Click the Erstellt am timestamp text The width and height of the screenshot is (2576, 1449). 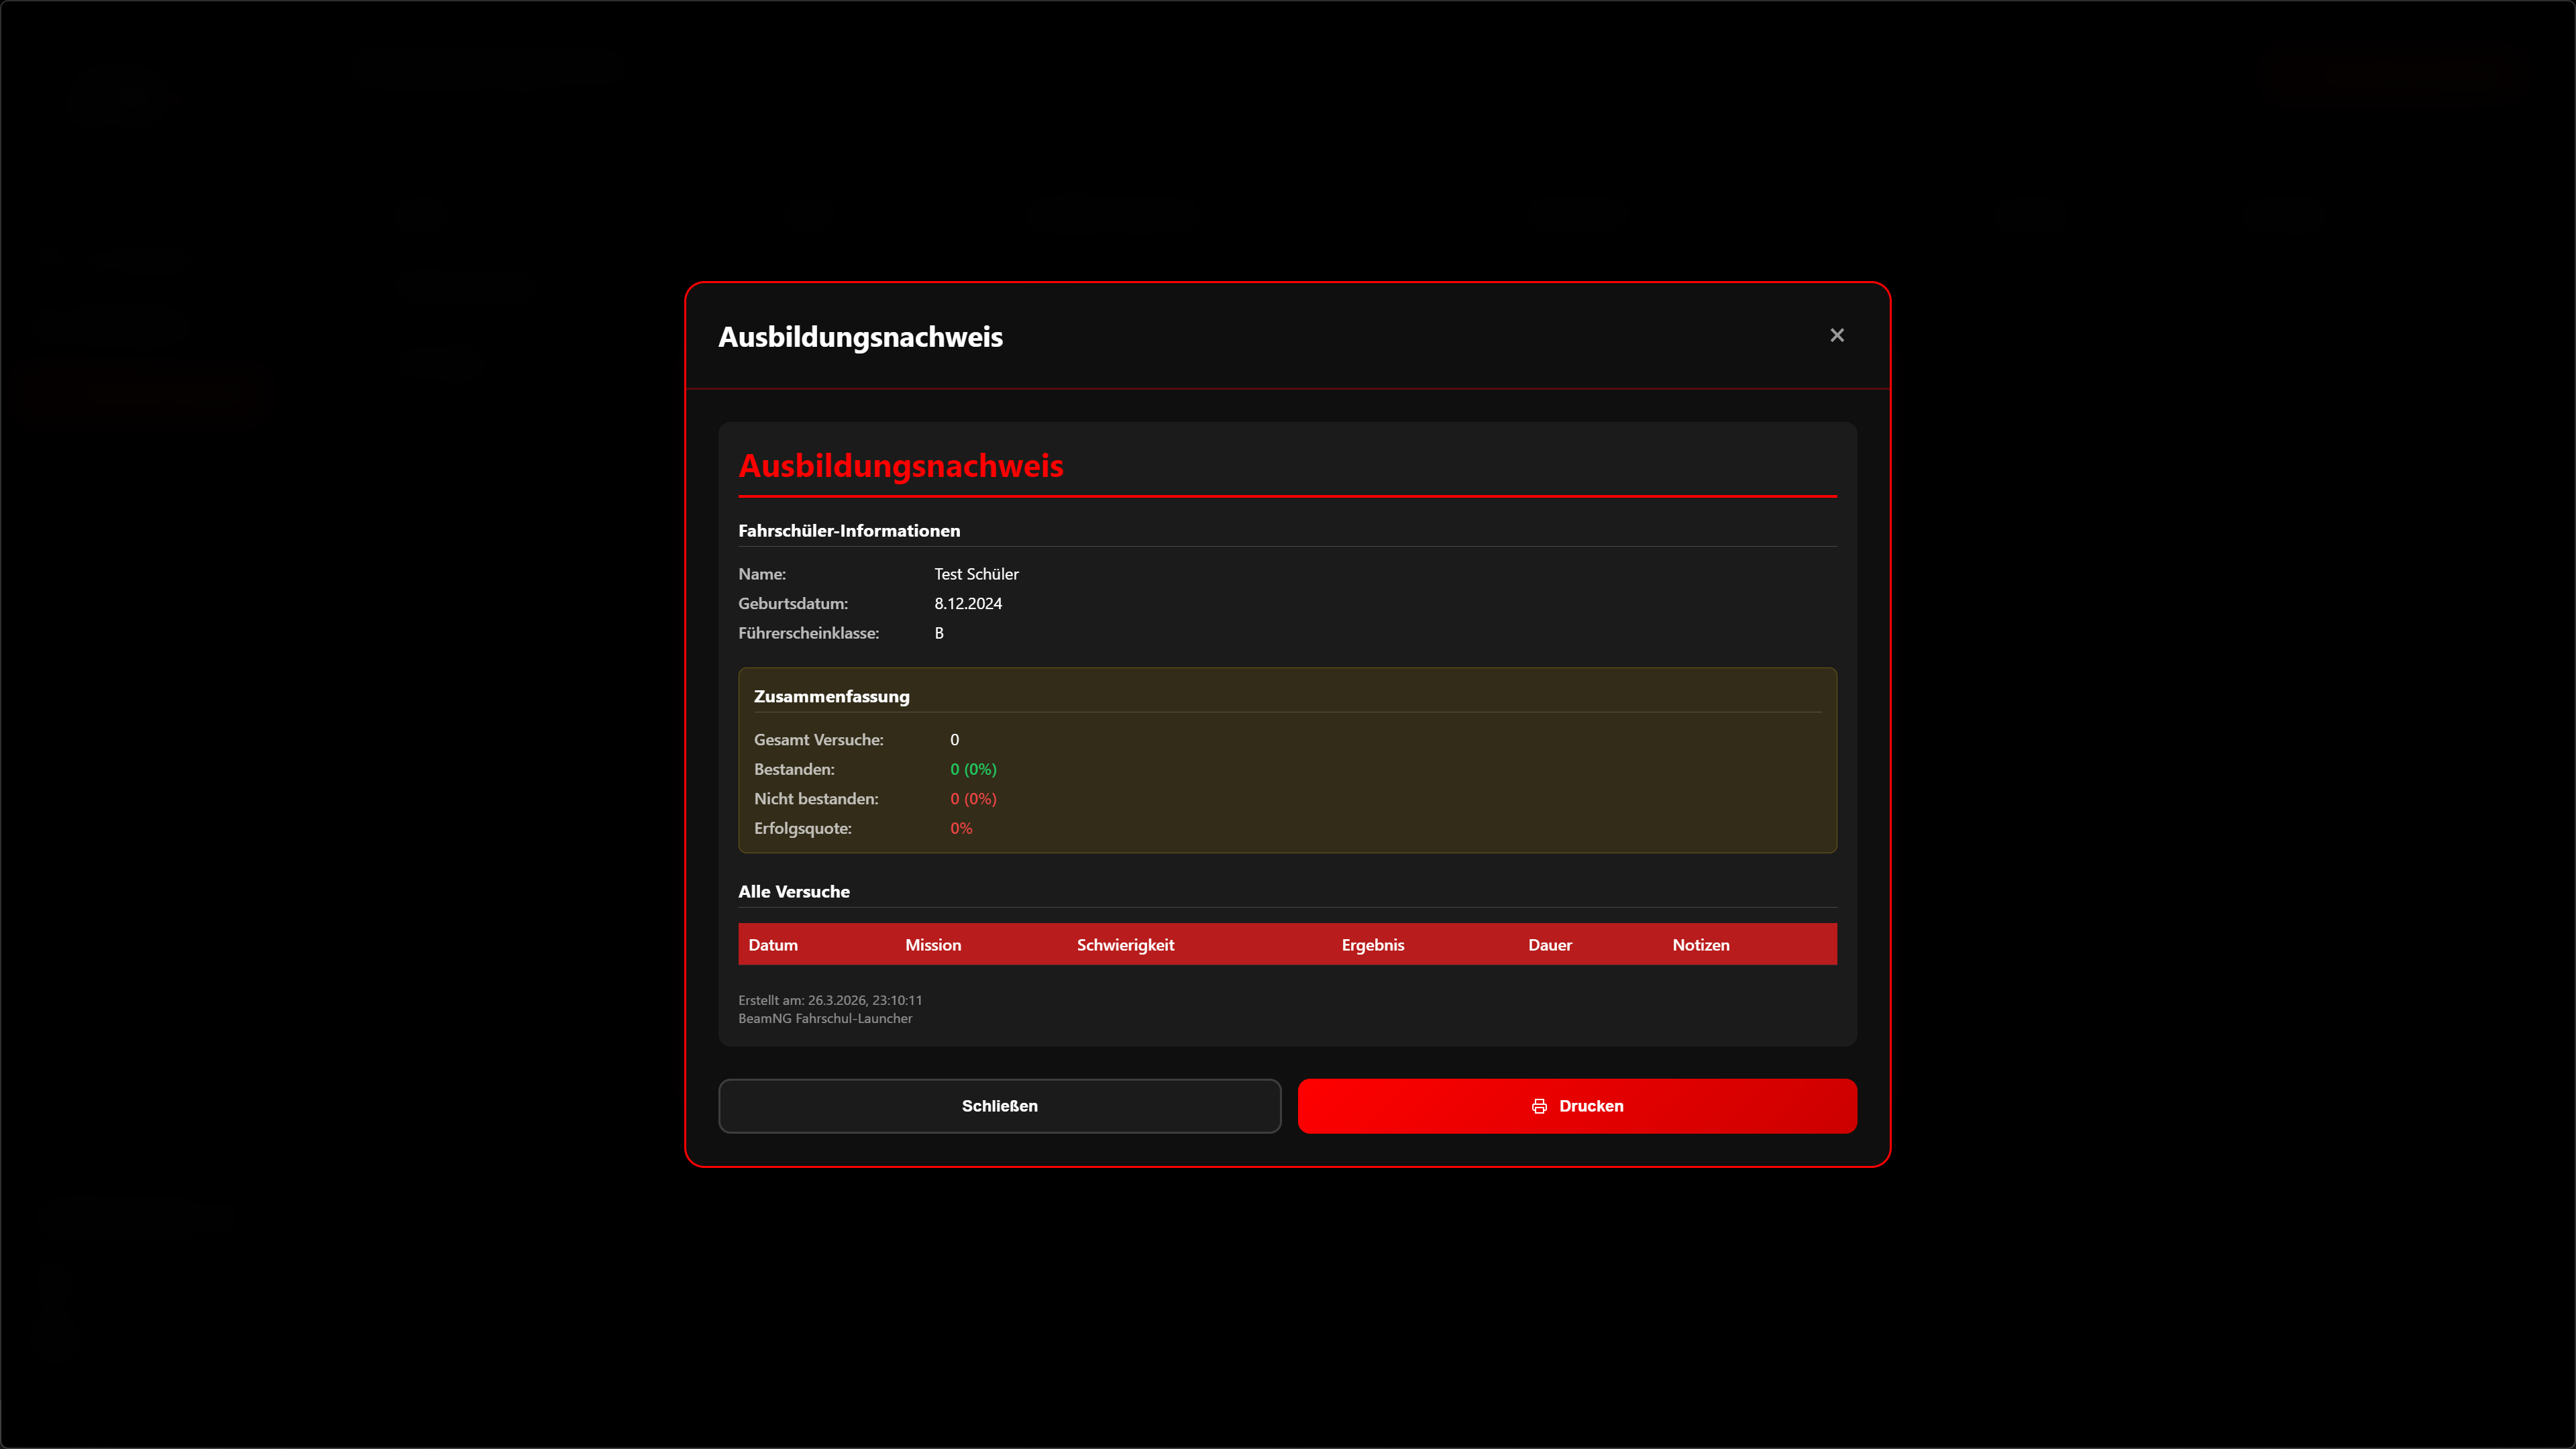tap(829, 1000)
